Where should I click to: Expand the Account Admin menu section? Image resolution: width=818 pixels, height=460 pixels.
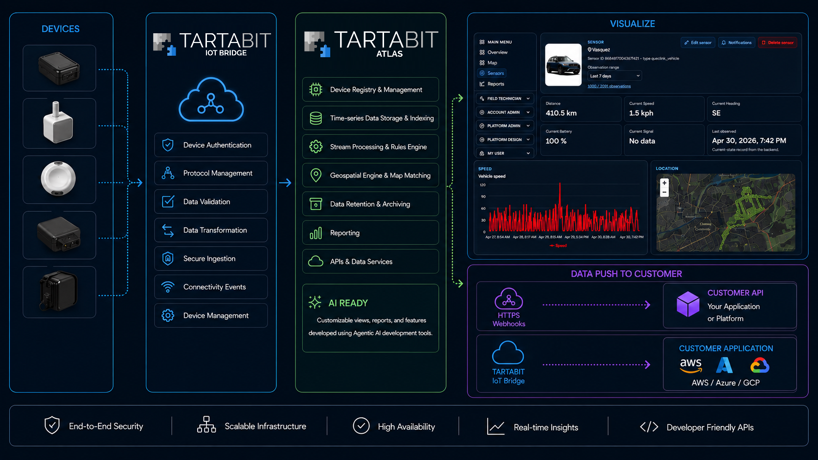(505, 112)
